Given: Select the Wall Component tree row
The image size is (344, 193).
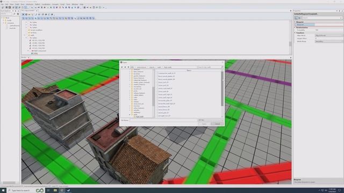Looking at the screenshot, I should 40,51.
